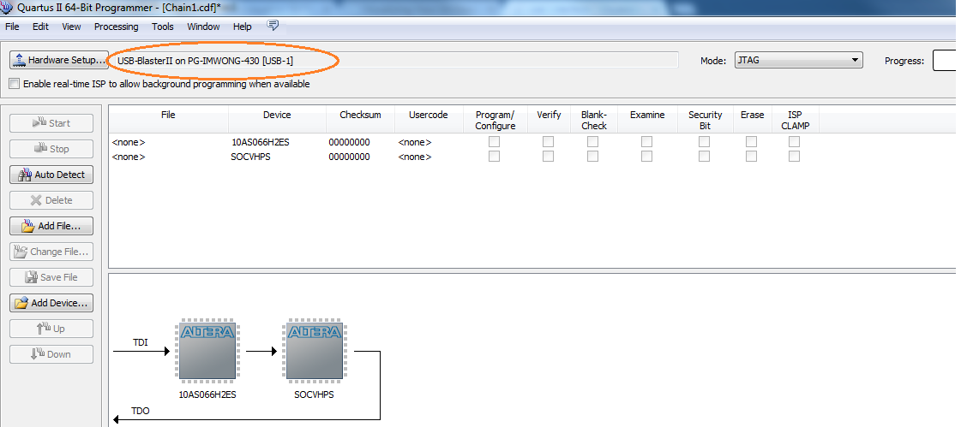The image size is (961, 427).
Task: Click the Save File button
Action: (x=51, y=277)
